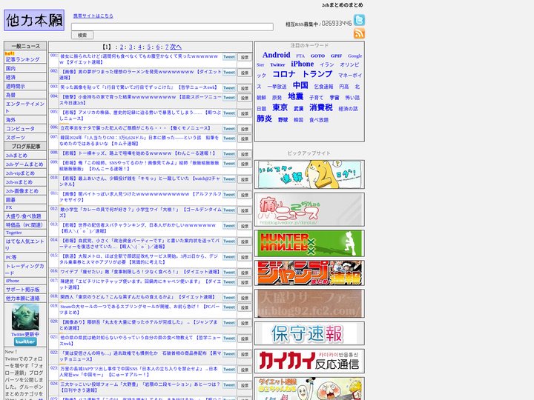
Task: Open article 008 about トー横キッズ
Action: coord(138,153)
